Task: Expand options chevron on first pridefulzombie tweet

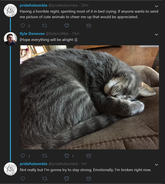Action: coord(156,6)
